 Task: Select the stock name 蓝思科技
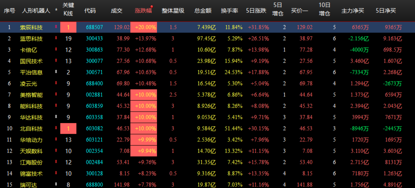[31, 39]
